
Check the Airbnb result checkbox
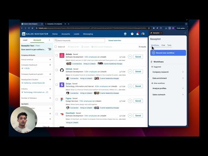pyautogui.click(x=57, y=55)
